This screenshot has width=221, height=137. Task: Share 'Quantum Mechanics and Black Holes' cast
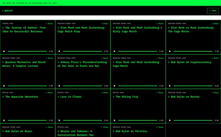(49, 58)
